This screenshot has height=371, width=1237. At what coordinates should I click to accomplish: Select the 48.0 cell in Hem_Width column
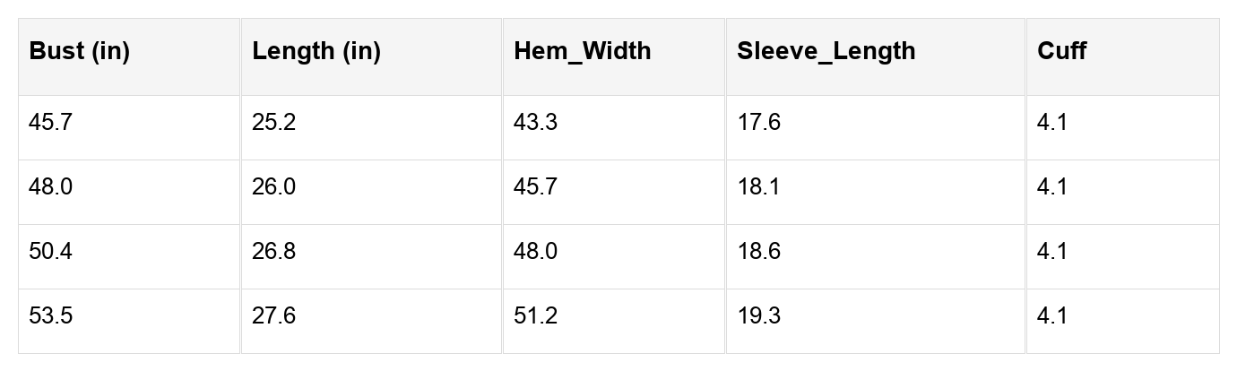tap(535, 252)
